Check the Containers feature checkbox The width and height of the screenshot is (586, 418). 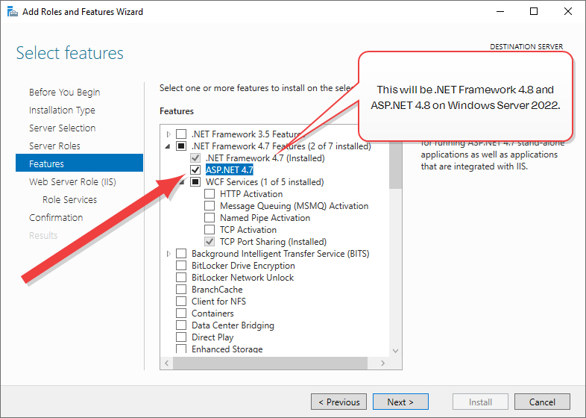coord(181,313)
